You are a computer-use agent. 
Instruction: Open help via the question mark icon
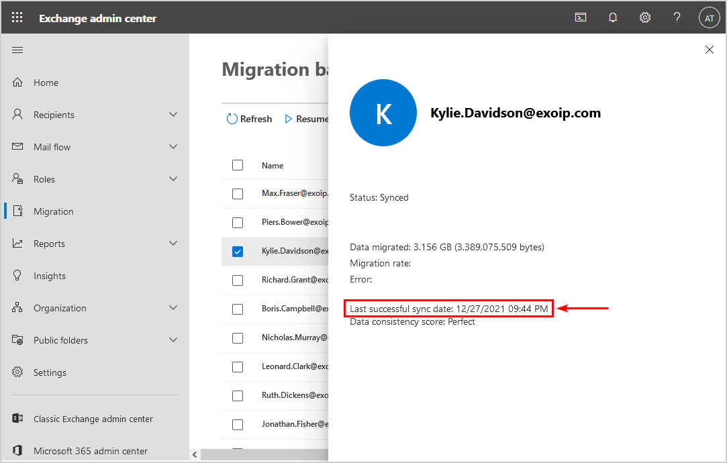coord(677,17)
